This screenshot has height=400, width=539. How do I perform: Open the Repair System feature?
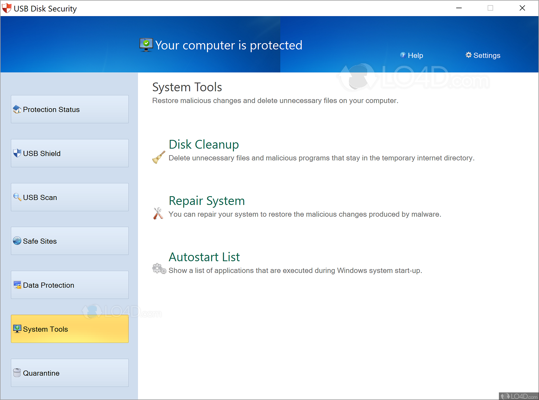pos(207,201)
